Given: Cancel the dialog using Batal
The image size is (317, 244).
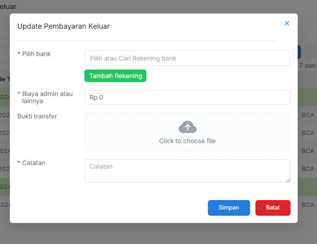Looking at the screenshot, I should coord(273,208).
